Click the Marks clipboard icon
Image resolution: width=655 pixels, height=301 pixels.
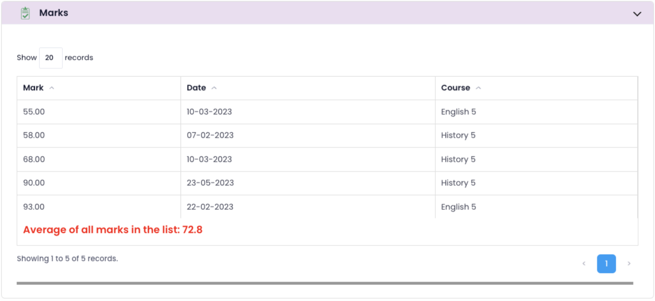pos(25,13)
